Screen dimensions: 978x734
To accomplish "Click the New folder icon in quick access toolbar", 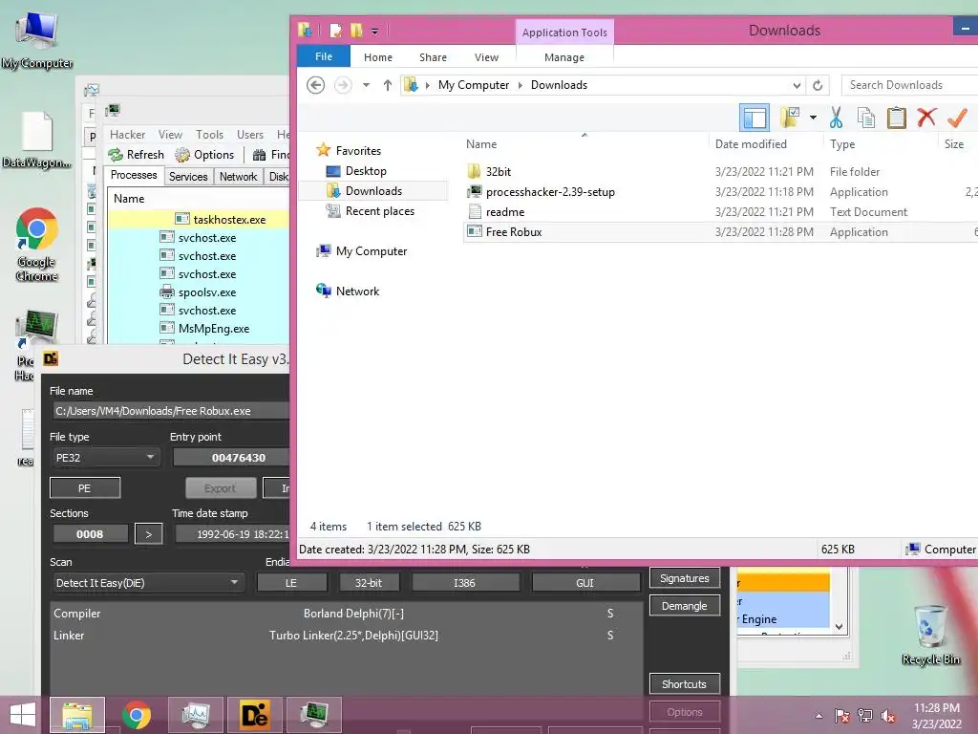I will coord(356,30).
